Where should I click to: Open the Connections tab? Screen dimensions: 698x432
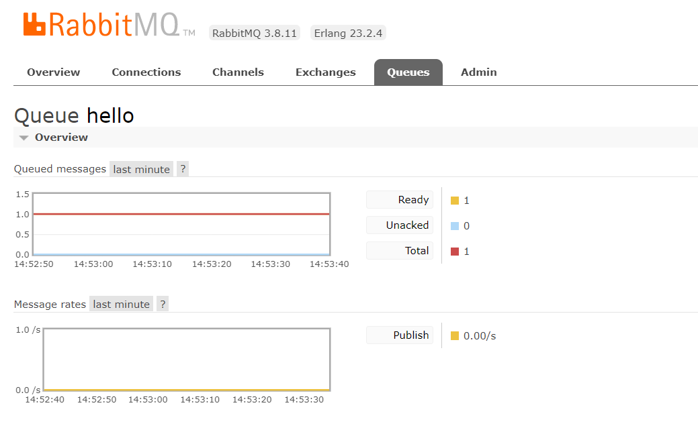tap(146, 72)
